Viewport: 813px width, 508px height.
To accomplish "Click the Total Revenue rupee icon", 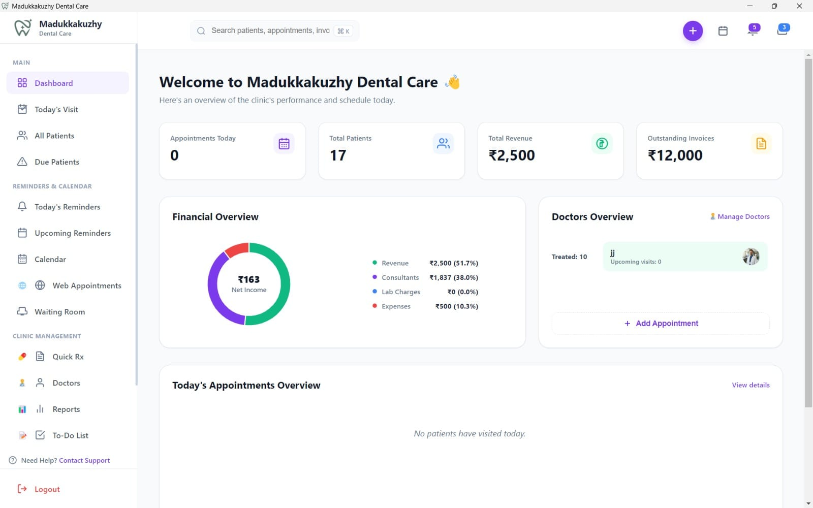I will click(602, 144).
